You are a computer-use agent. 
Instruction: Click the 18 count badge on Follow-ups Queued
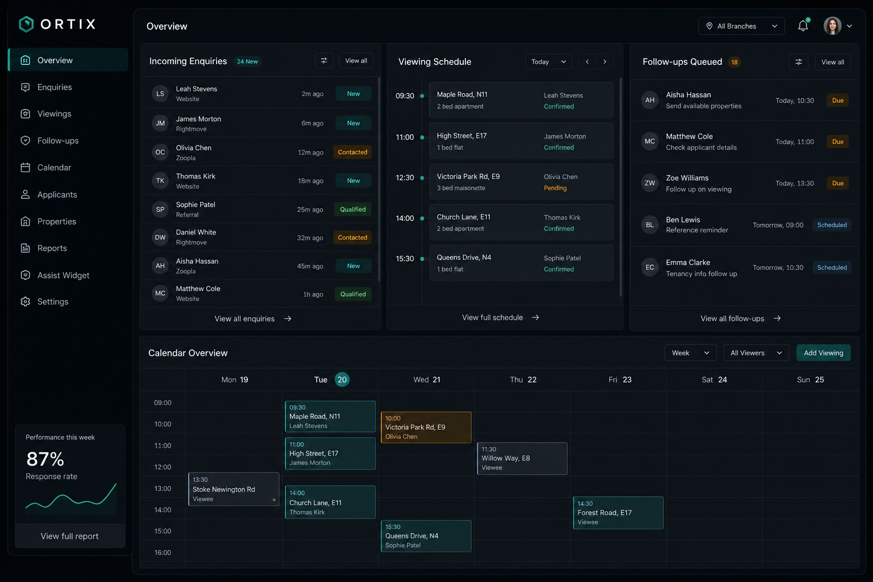734,62
